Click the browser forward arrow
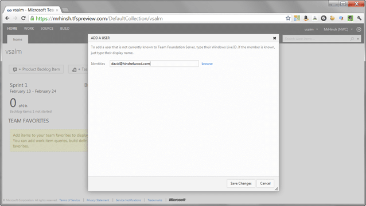The width and height of the screenshot is (366, 206). coord(15,18)
